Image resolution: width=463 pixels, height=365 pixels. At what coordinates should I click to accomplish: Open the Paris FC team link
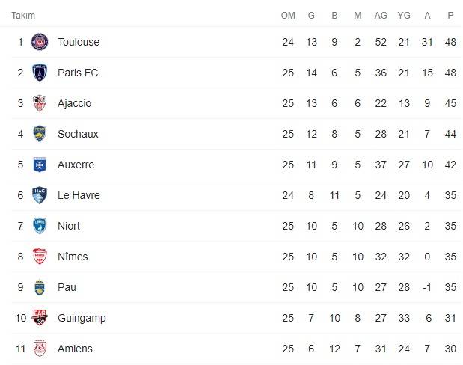click(77, 73)
